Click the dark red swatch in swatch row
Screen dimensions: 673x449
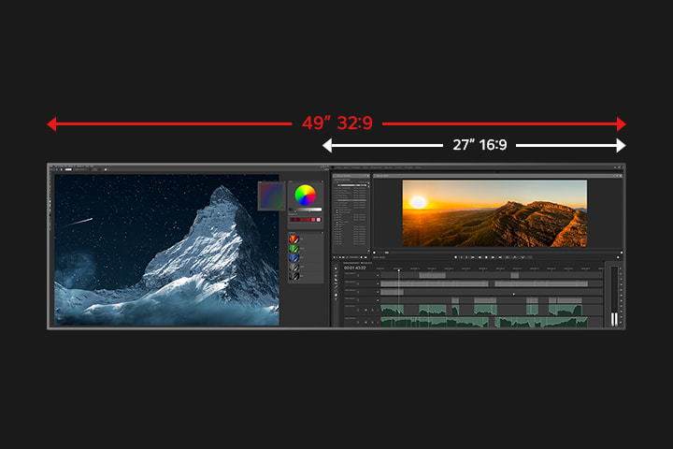pos(293,219)
